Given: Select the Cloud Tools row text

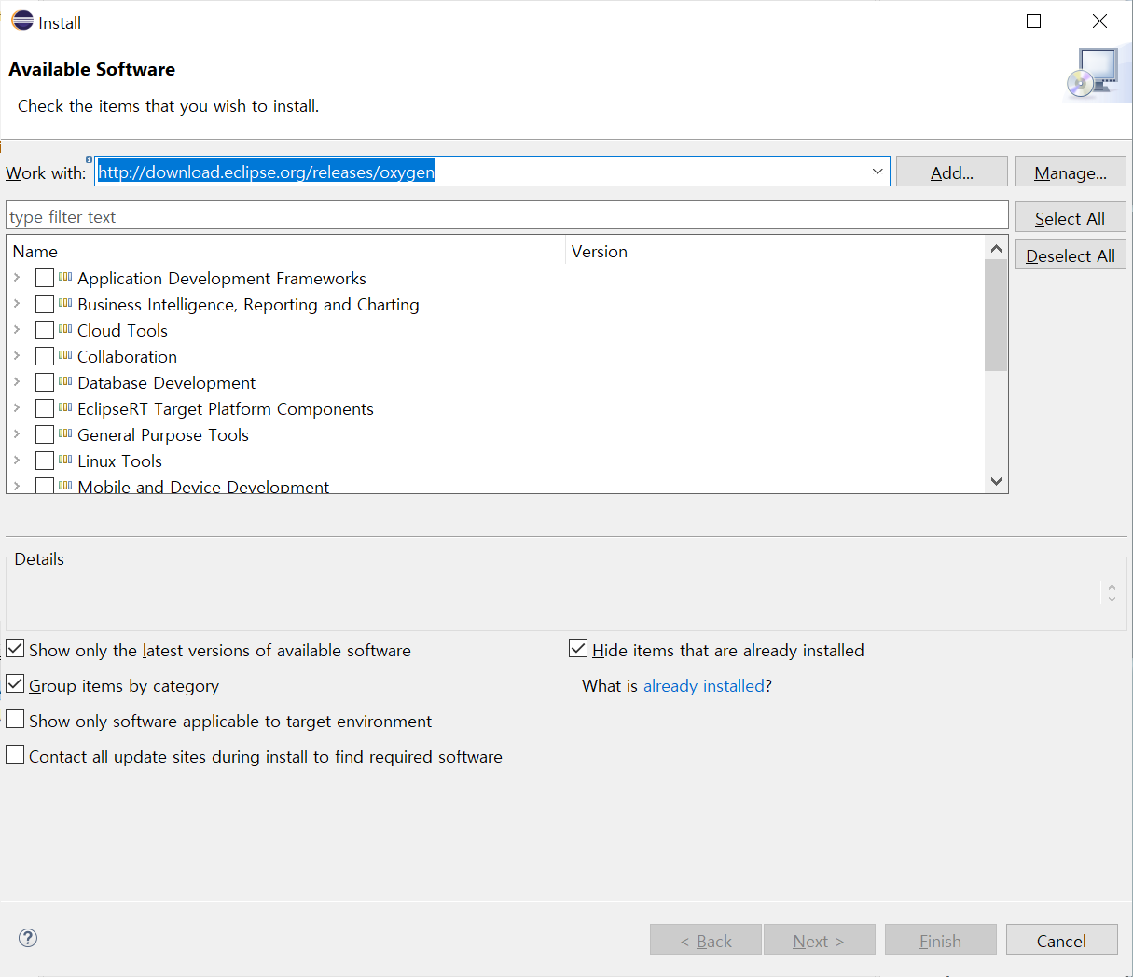Looking at the screenshot, I should [122, 330].
